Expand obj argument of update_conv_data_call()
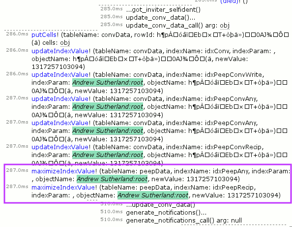Image resolution: width=292 pixels, height=227 pixels. 225,26
